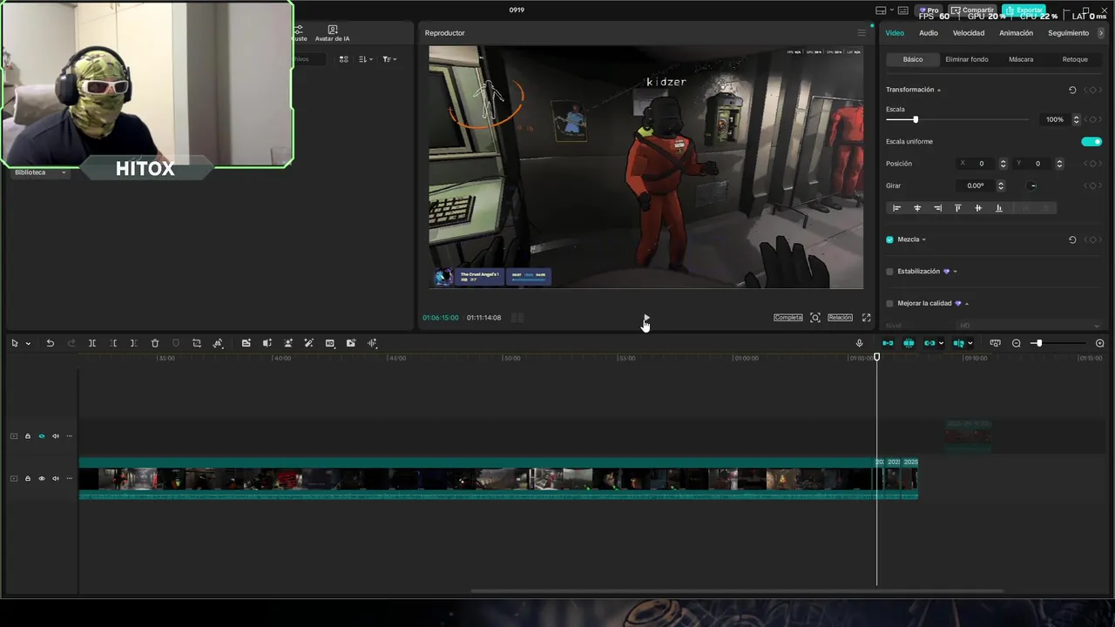
Task: Click the align top icon
Action: (x=958, y=208)
